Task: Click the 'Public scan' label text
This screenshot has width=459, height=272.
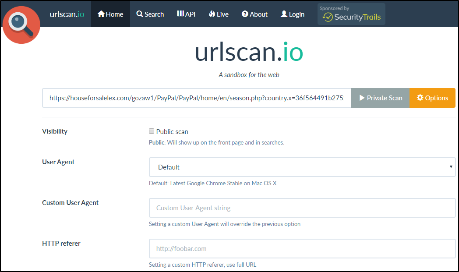Action: (x=172, y=132)
